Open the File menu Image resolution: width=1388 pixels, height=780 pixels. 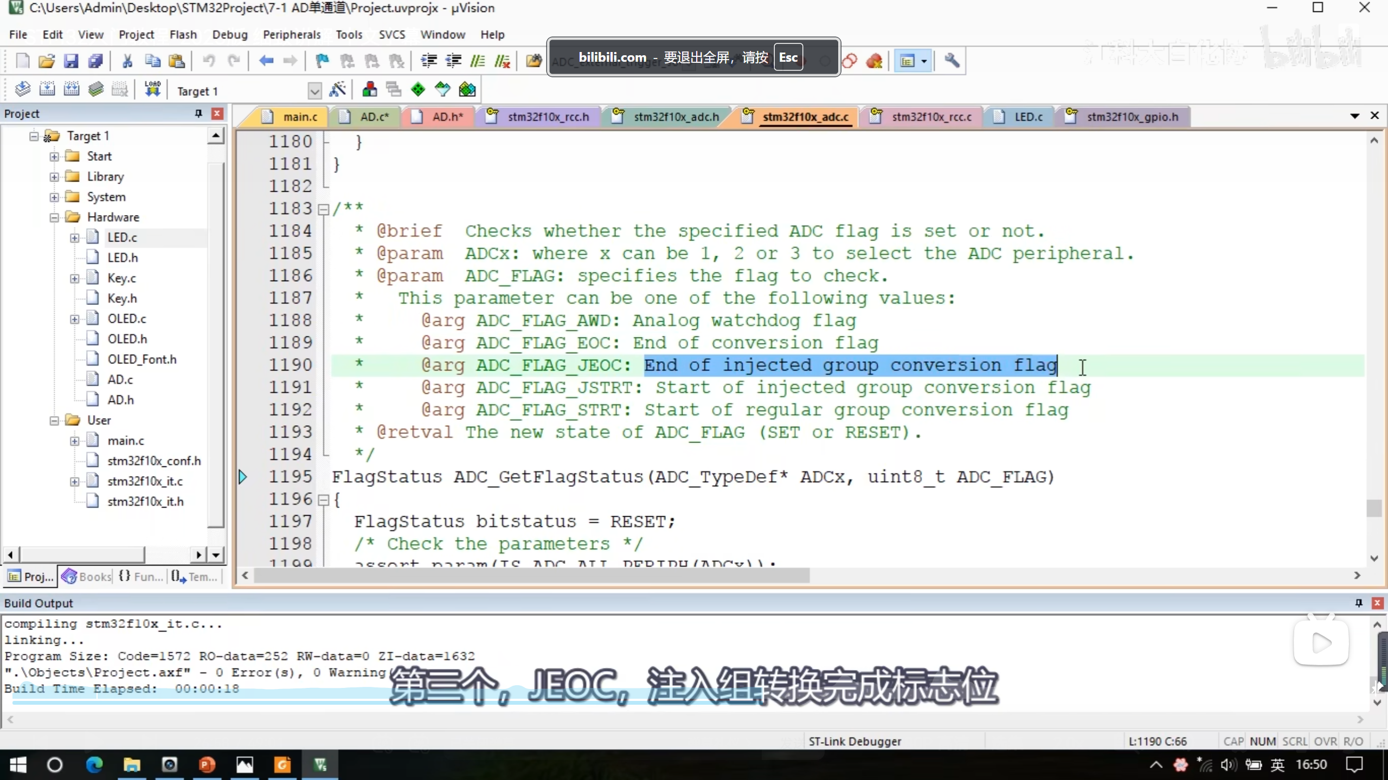[18, 34]
